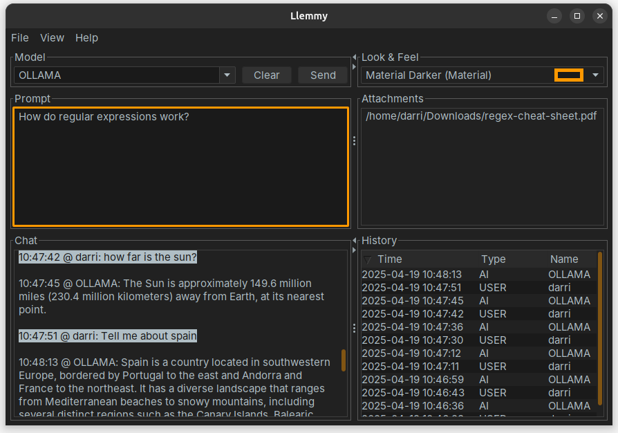Click the left collapse arrow beside Look & Feel
The width and height of the screenshot is (618, 433).
pyautogui.click(x=354, y=57)
